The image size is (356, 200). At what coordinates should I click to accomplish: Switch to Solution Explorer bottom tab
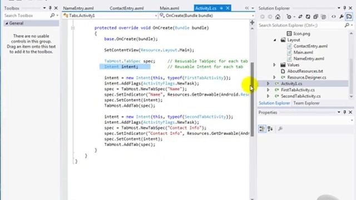(274, 103)
